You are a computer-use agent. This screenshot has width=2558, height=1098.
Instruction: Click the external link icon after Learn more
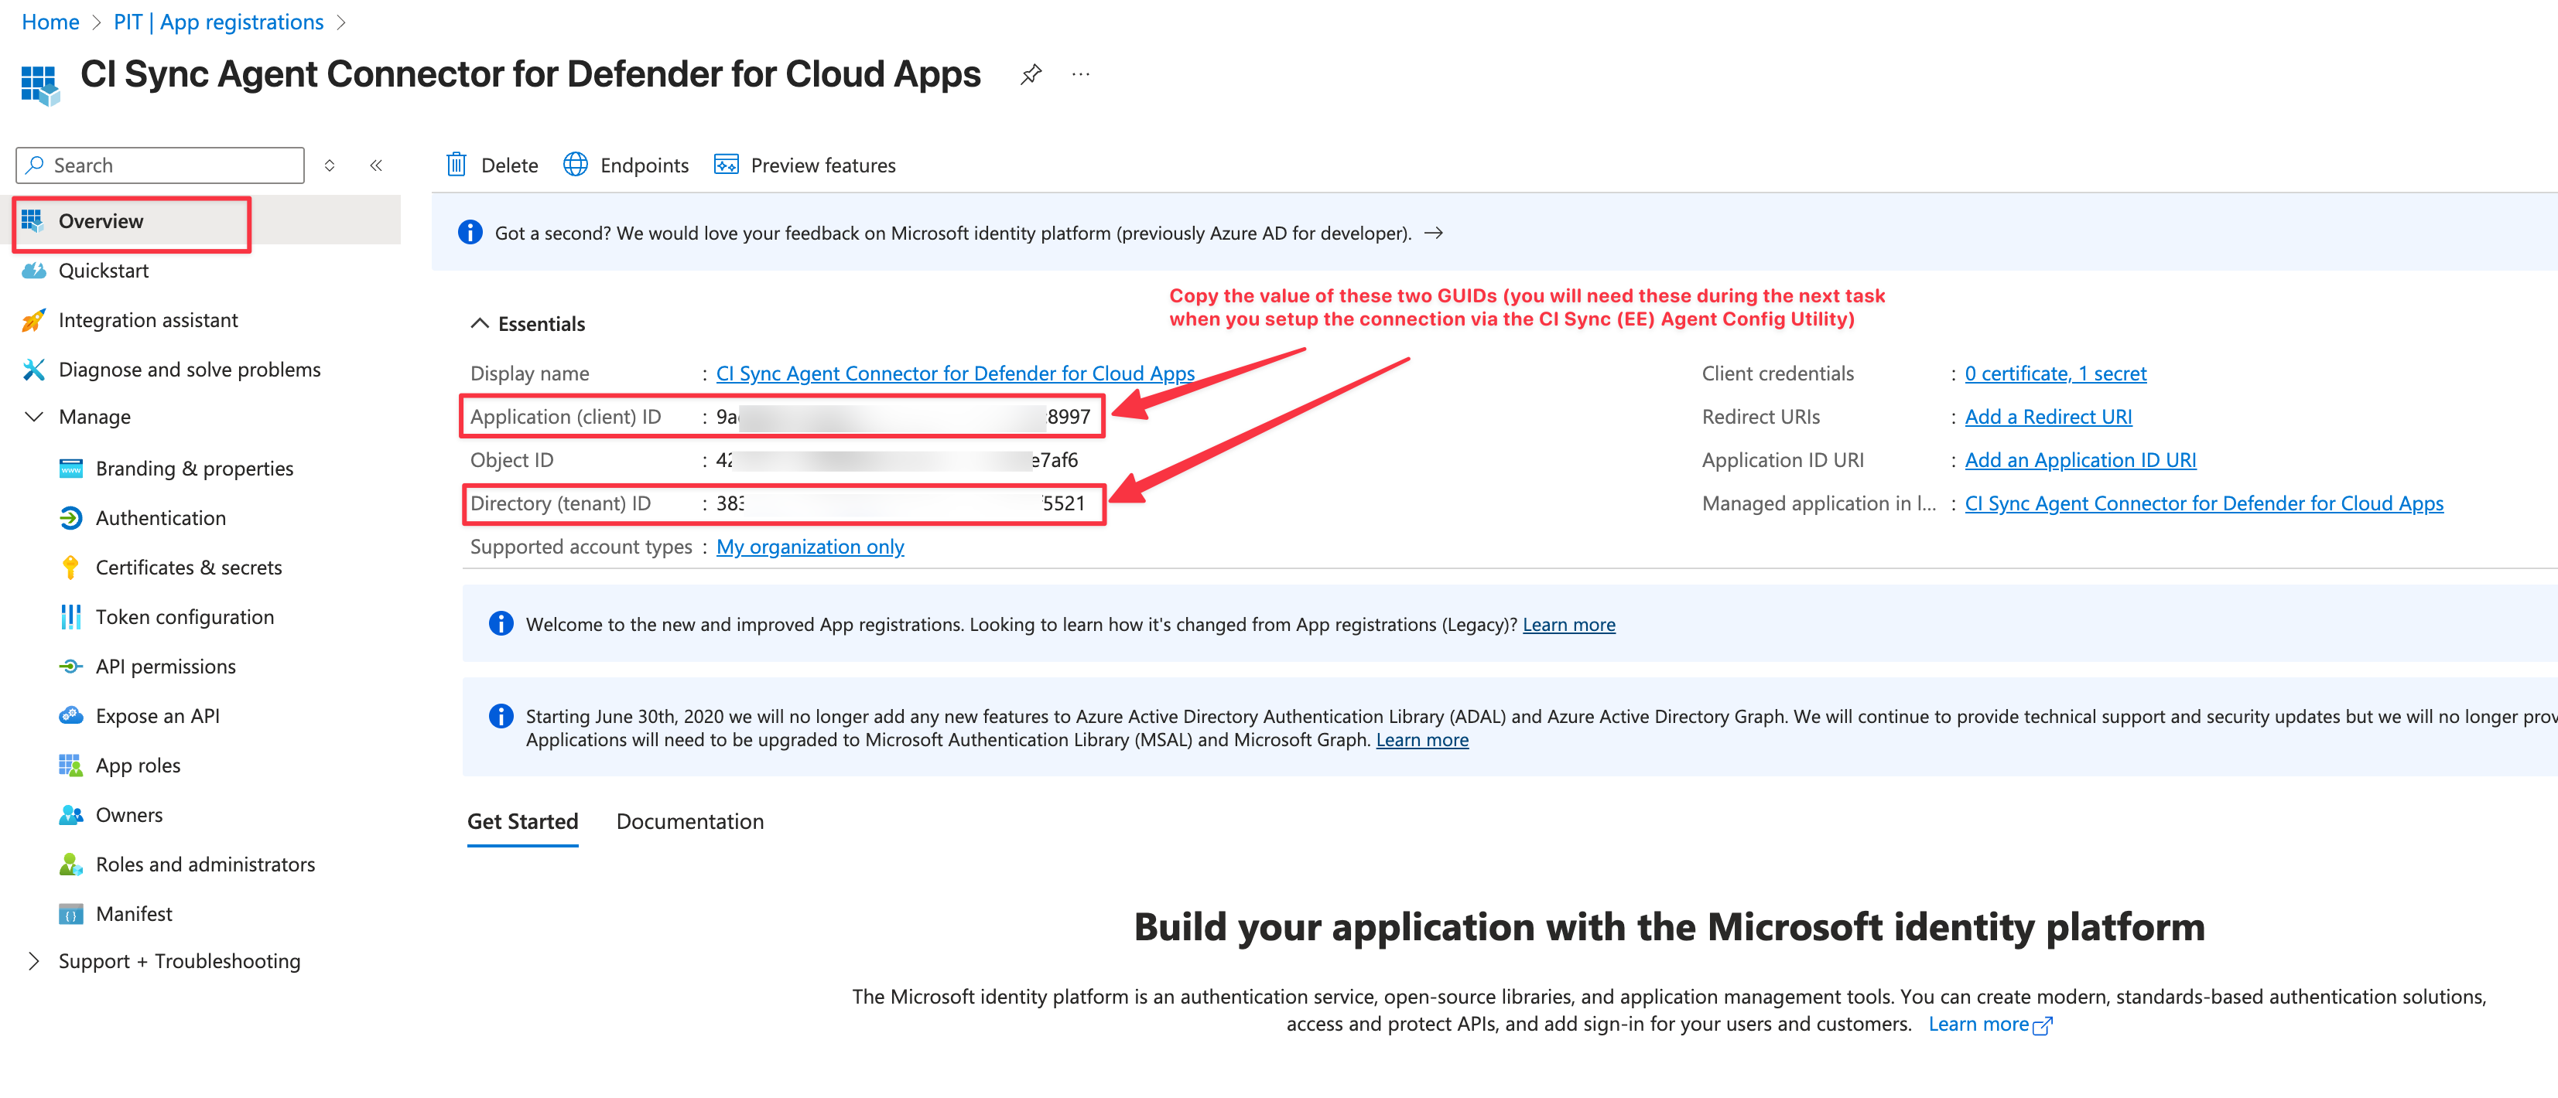(x=2043, y=1025)
